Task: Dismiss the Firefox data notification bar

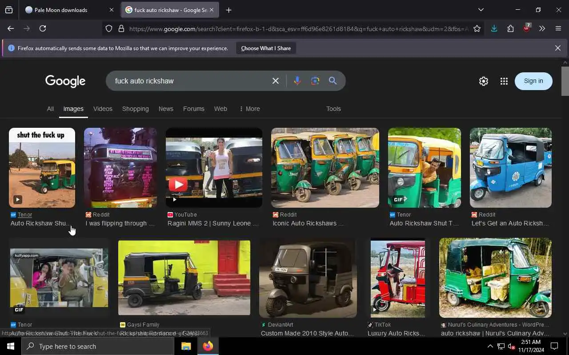Action: click(x=557, y=48)
